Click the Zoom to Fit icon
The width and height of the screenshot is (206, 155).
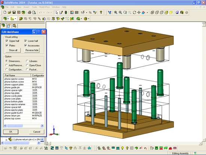[116, 12]
